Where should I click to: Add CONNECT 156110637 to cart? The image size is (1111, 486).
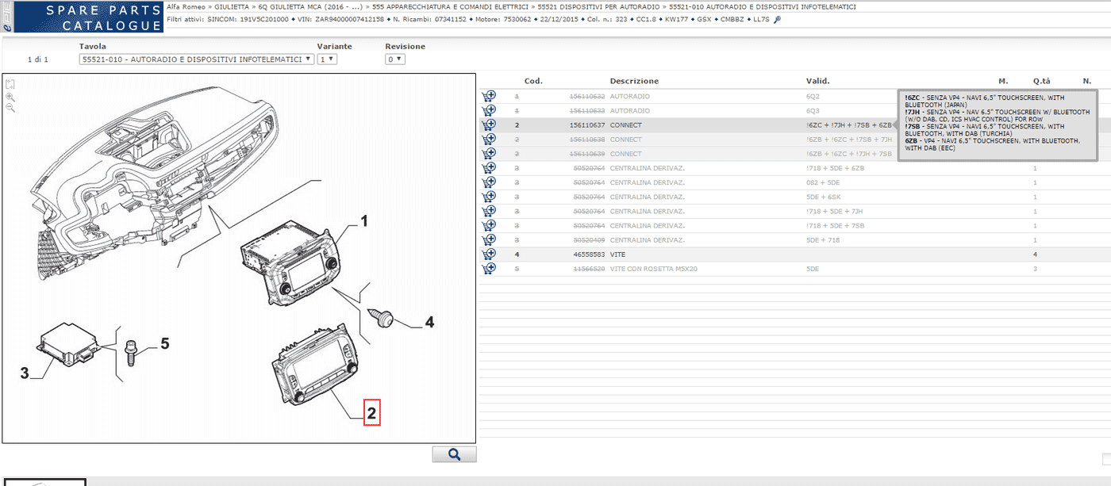489,124
